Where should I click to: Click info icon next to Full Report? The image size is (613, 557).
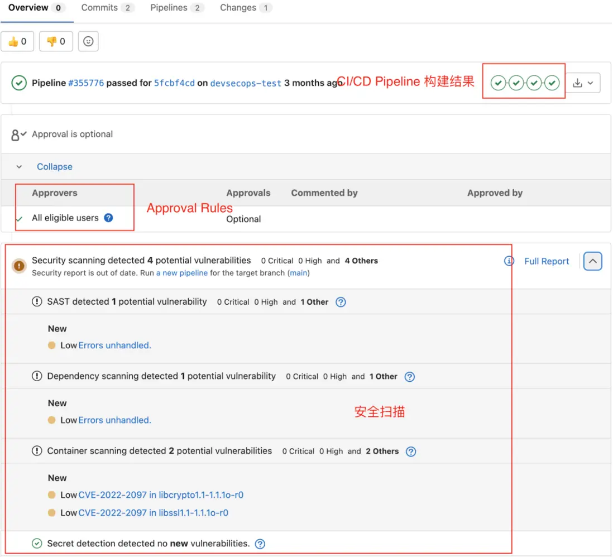click(509, 261)
